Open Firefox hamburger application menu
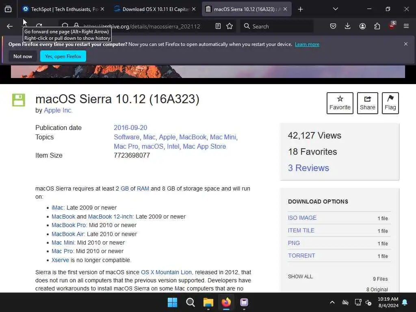The height and width of the screenshot is (312, 416). (x=406, y=26)
